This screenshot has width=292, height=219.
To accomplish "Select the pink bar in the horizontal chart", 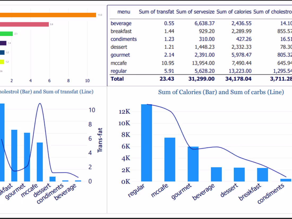I will click(24, 24).
